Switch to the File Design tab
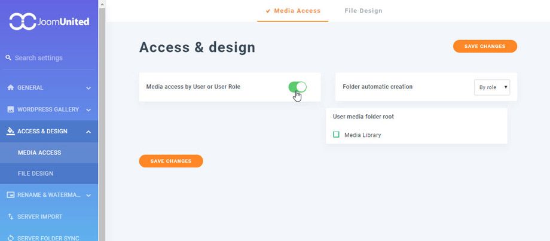Image resolution: width=550 pixels, height=241 pixels. [363, 11]
